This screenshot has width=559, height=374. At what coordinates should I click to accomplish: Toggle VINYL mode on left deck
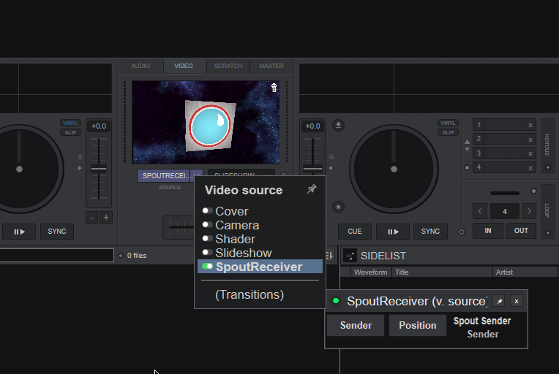click(70, 123)
